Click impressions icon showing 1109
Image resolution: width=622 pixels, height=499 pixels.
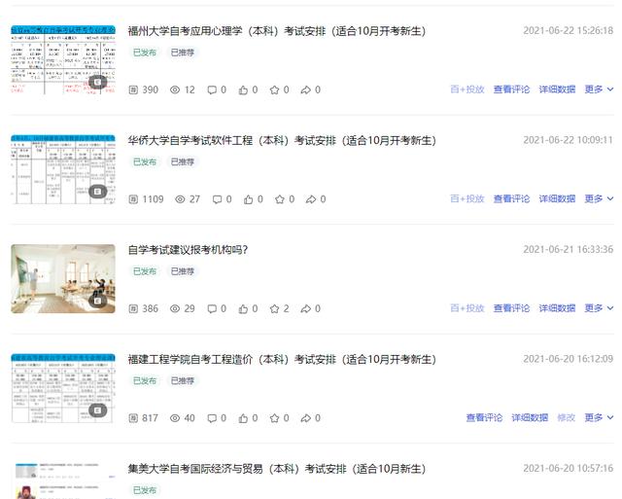click(133, 199)
